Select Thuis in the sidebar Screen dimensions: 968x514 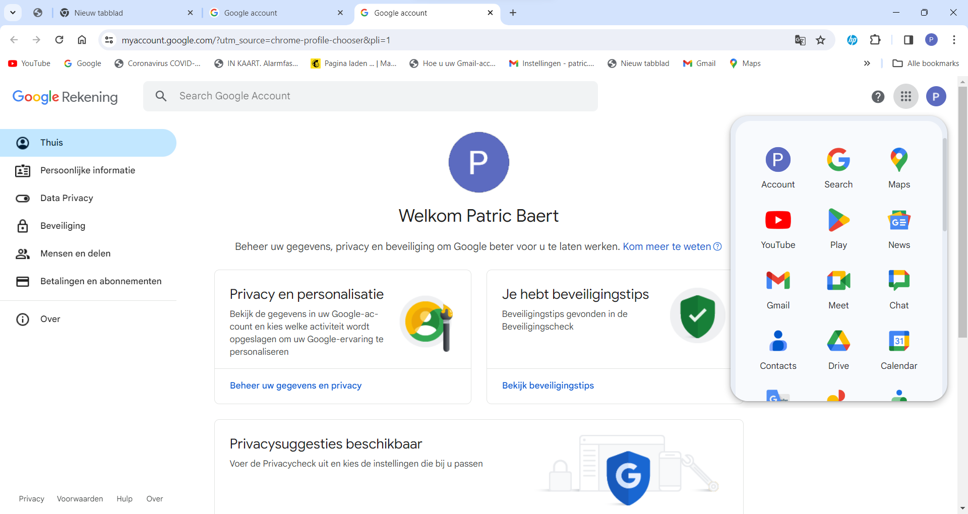[88, 143]
